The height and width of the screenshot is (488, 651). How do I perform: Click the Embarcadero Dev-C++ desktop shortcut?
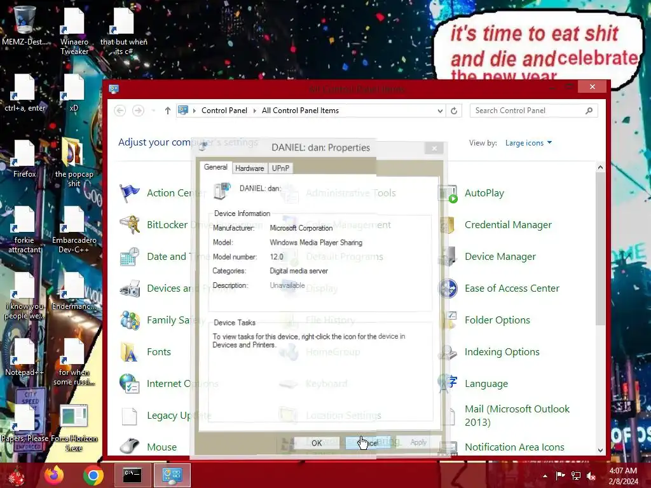(x=74, y=229)
